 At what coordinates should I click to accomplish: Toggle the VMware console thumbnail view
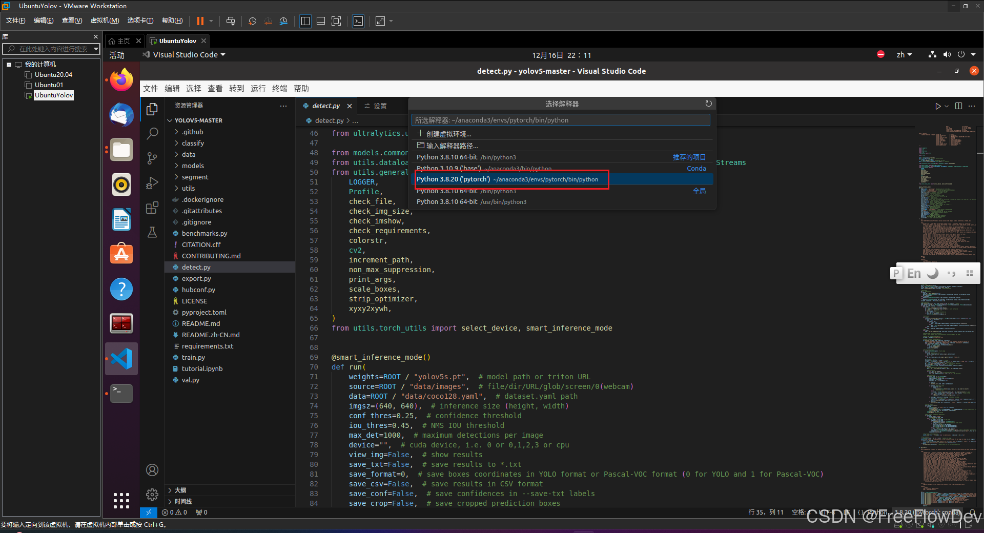point(321,21)
